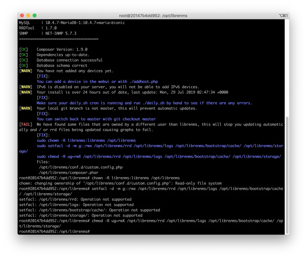The height and width of the screenshot is (258, 307).
Task: Click the Database schema correct line
Action: tap(53, 65)
